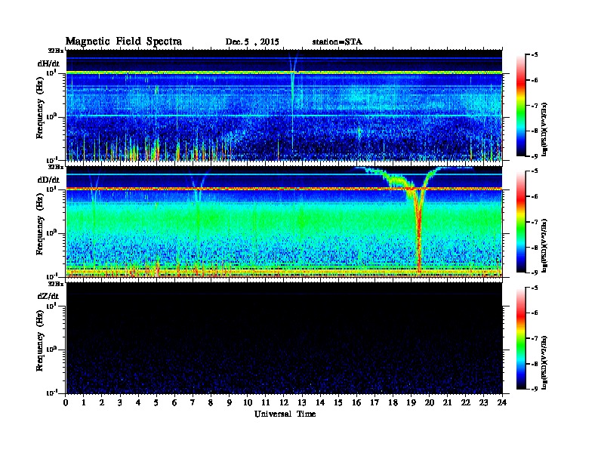Select the dH/dt panel label
The height and width of the screenshot is (462, 598).
(x=48, y=63)
